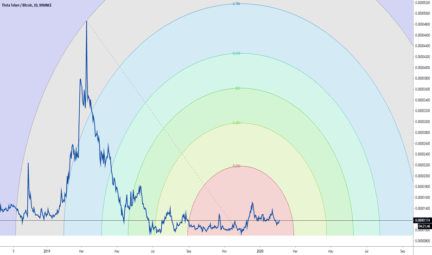Click the 0.00004200 price axis label
This screenshot has height=255, width=432.
click(x=423, y=57)
